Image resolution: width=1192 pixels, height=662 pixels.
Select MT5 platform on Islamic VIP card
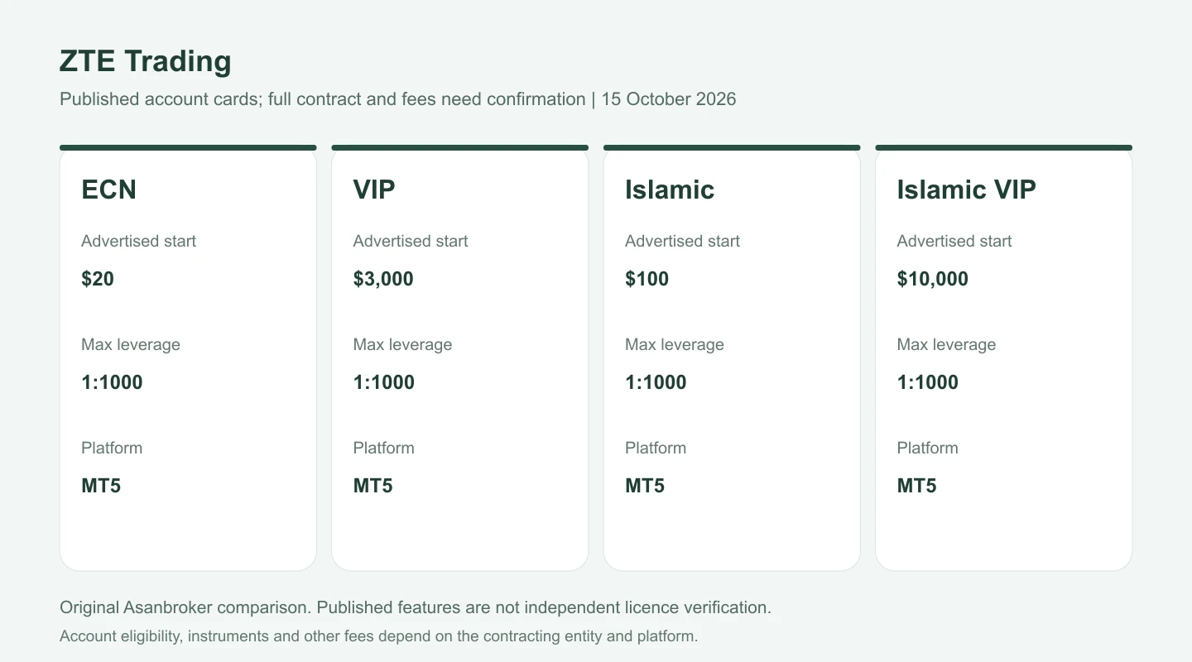[916, 486]
